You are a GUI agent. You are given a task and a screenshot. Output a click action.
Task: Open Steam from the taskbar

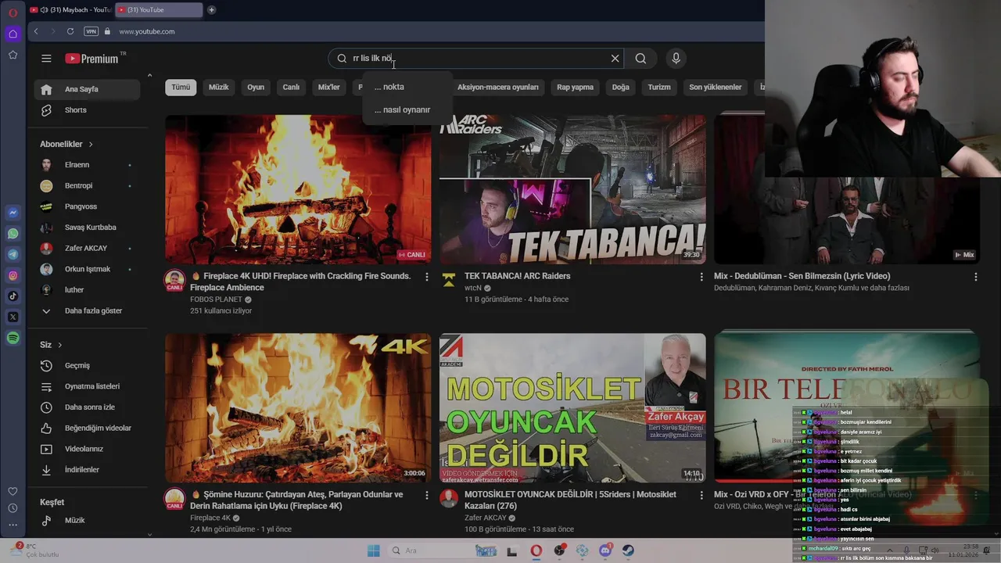tap(628, 550)
